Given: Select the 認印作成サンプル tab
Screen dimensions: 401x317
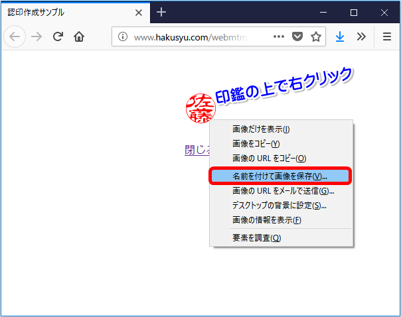Looking at the screenshot, I should click(76, 12).
